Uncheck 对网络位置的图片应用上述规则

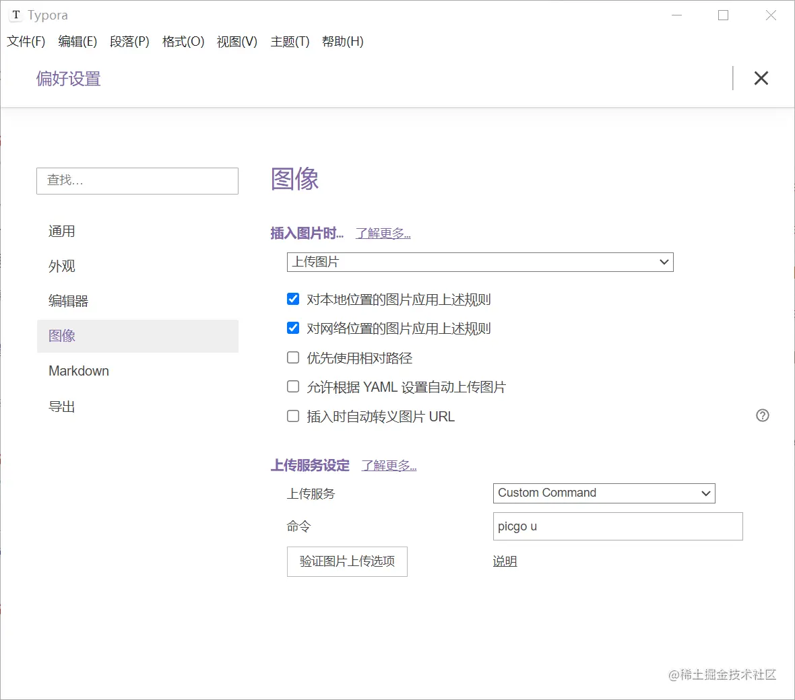click(x=293, y=328)
